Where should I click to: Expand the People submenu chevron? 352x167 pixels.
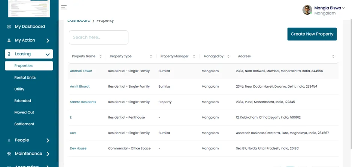coord(48,140)
